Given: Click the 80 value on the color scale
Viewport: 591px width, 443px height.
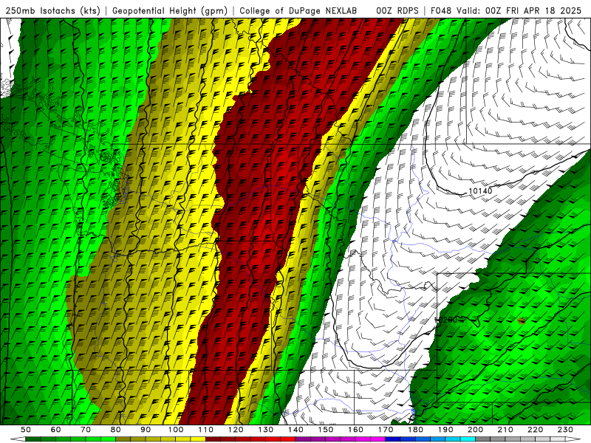Looking at the screenshot, I should pos(116,430).
